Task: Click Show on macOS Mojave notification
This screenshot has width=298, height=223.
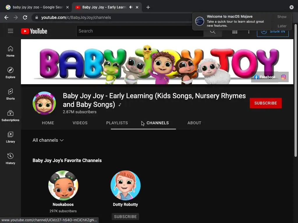Action: (x=282, y=17)
